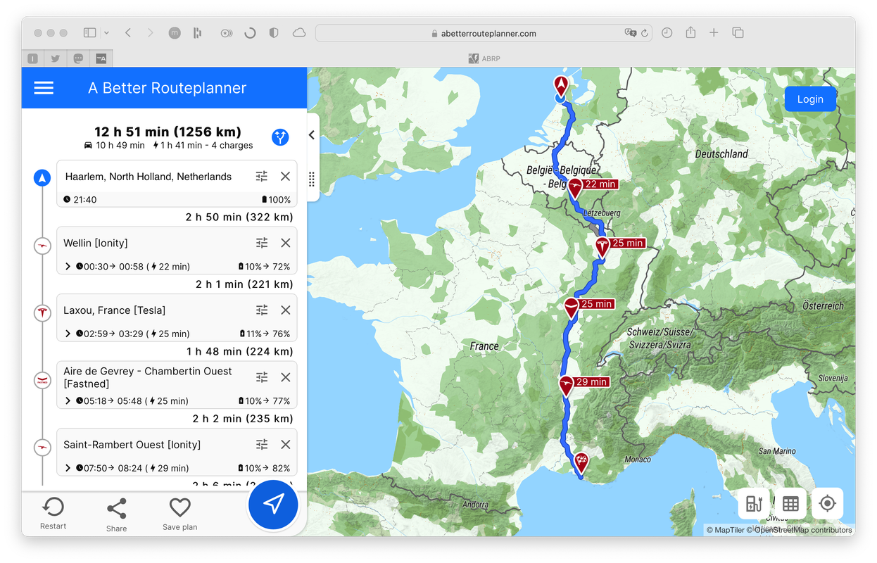
Task: Click the Safari privacy shield icon
Action: (x=274, y=32)
